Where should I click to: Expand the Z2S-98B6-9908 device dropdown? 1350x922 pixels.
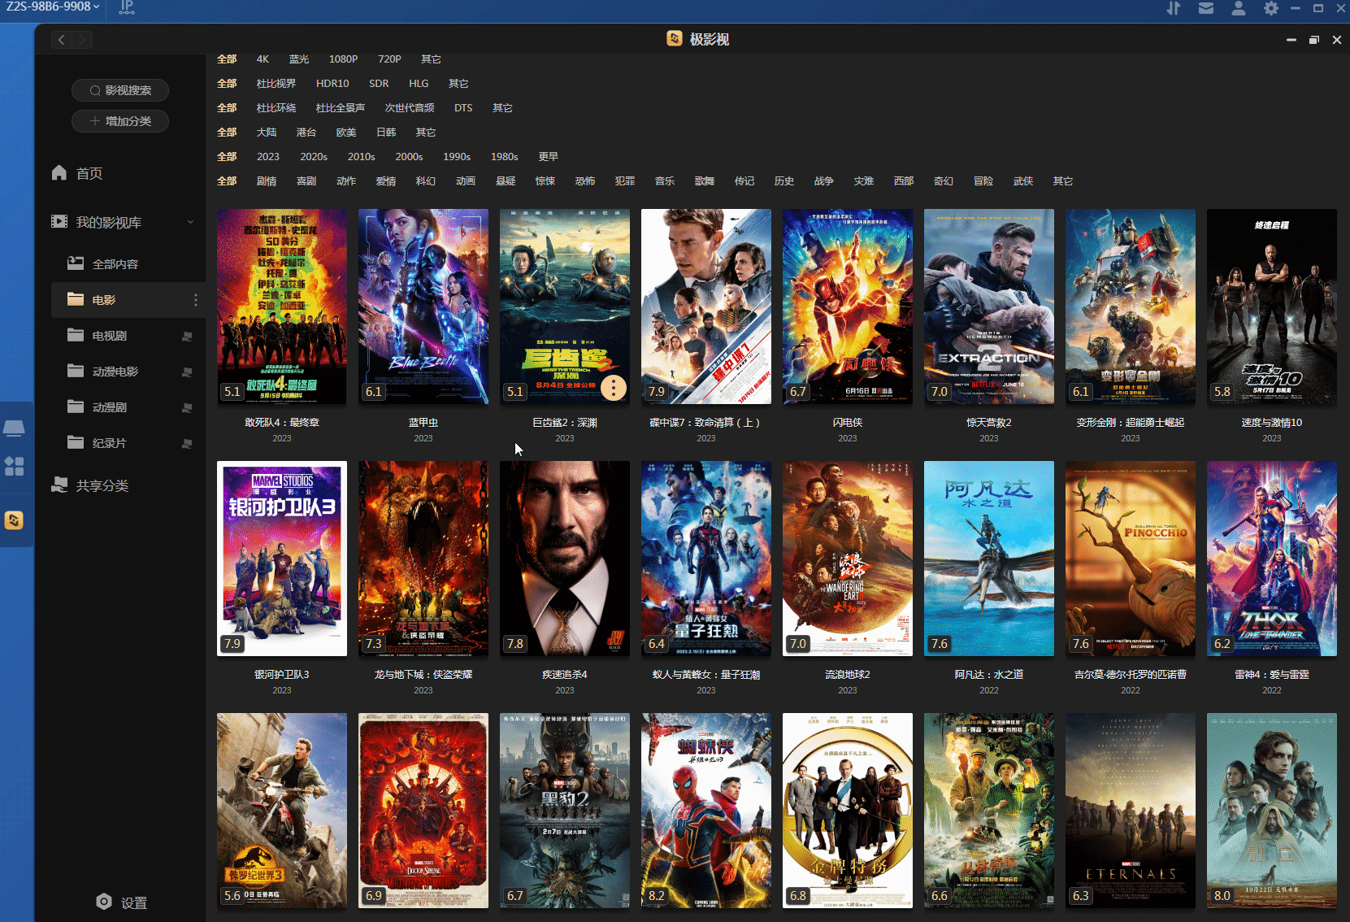[53, 7]
